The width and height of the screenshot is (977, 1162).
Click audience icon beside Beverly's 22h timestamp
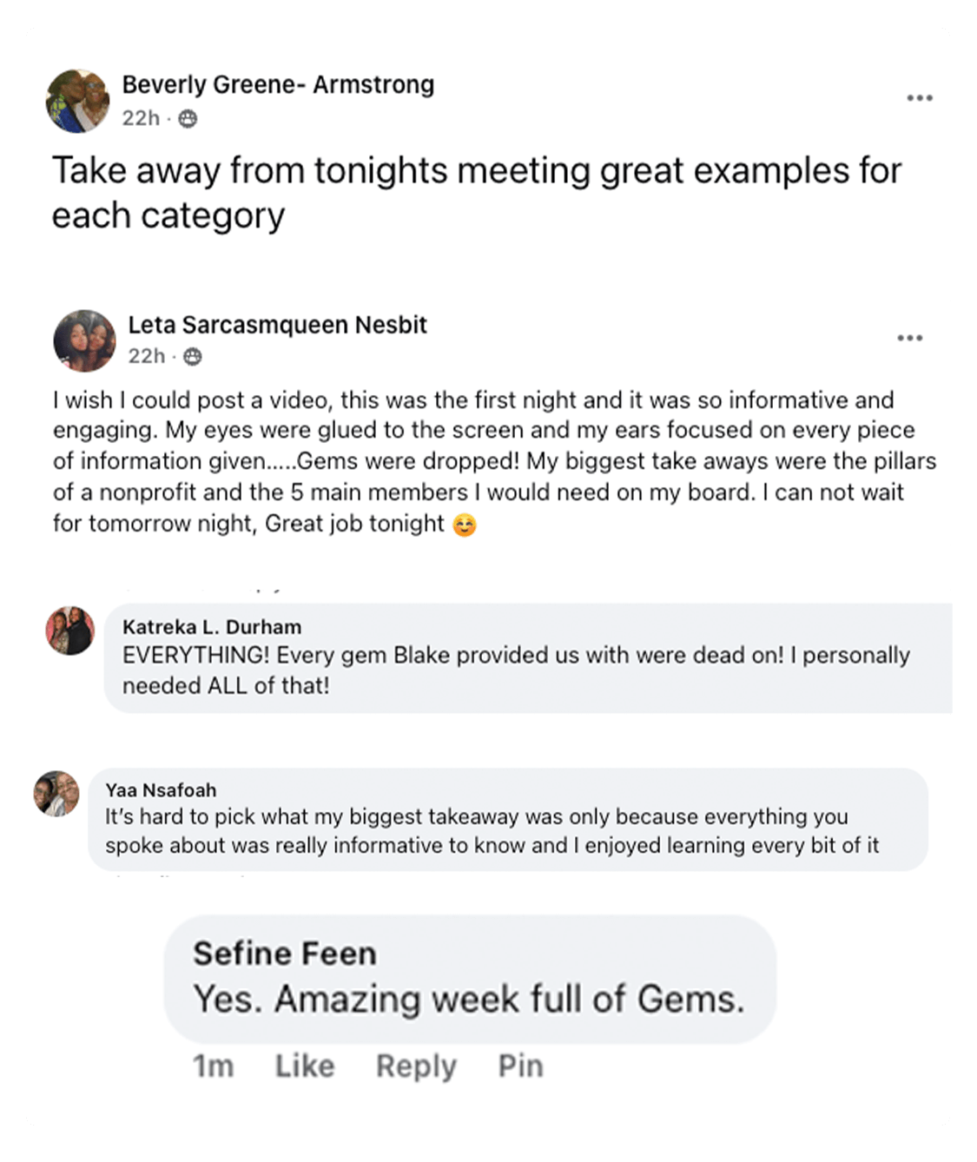point(188,119)
